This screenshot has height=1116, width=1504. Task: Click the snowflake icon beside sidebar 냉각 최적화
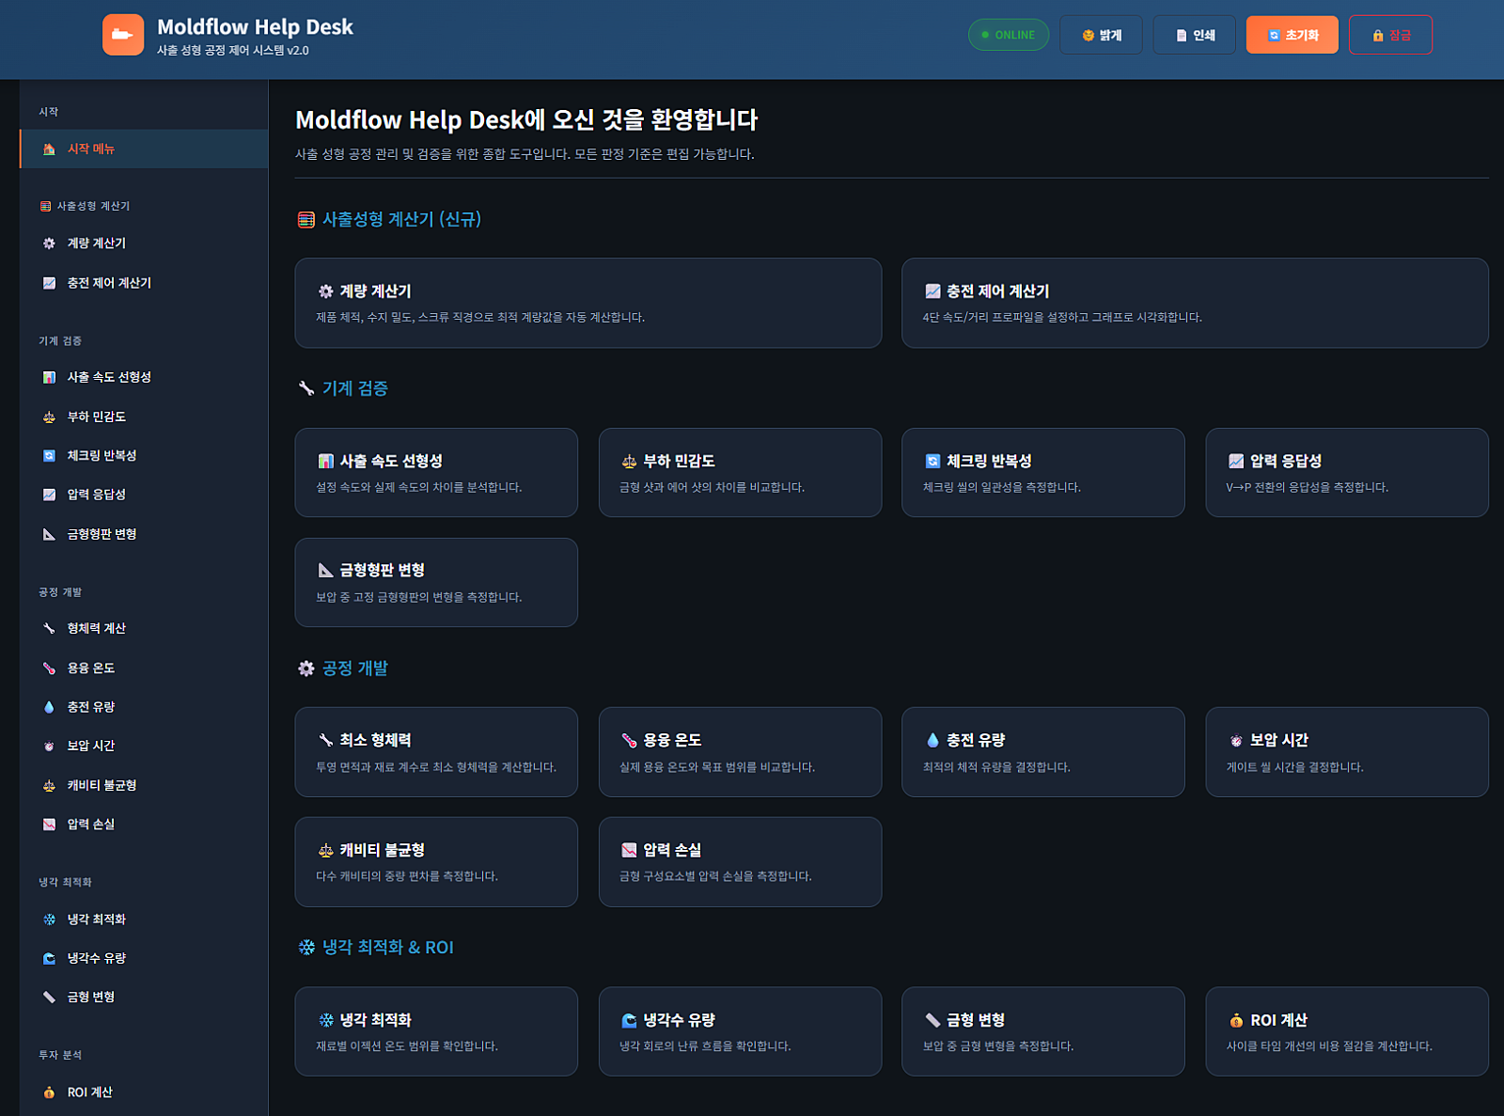pyautogui.click(x=49, y=920)
